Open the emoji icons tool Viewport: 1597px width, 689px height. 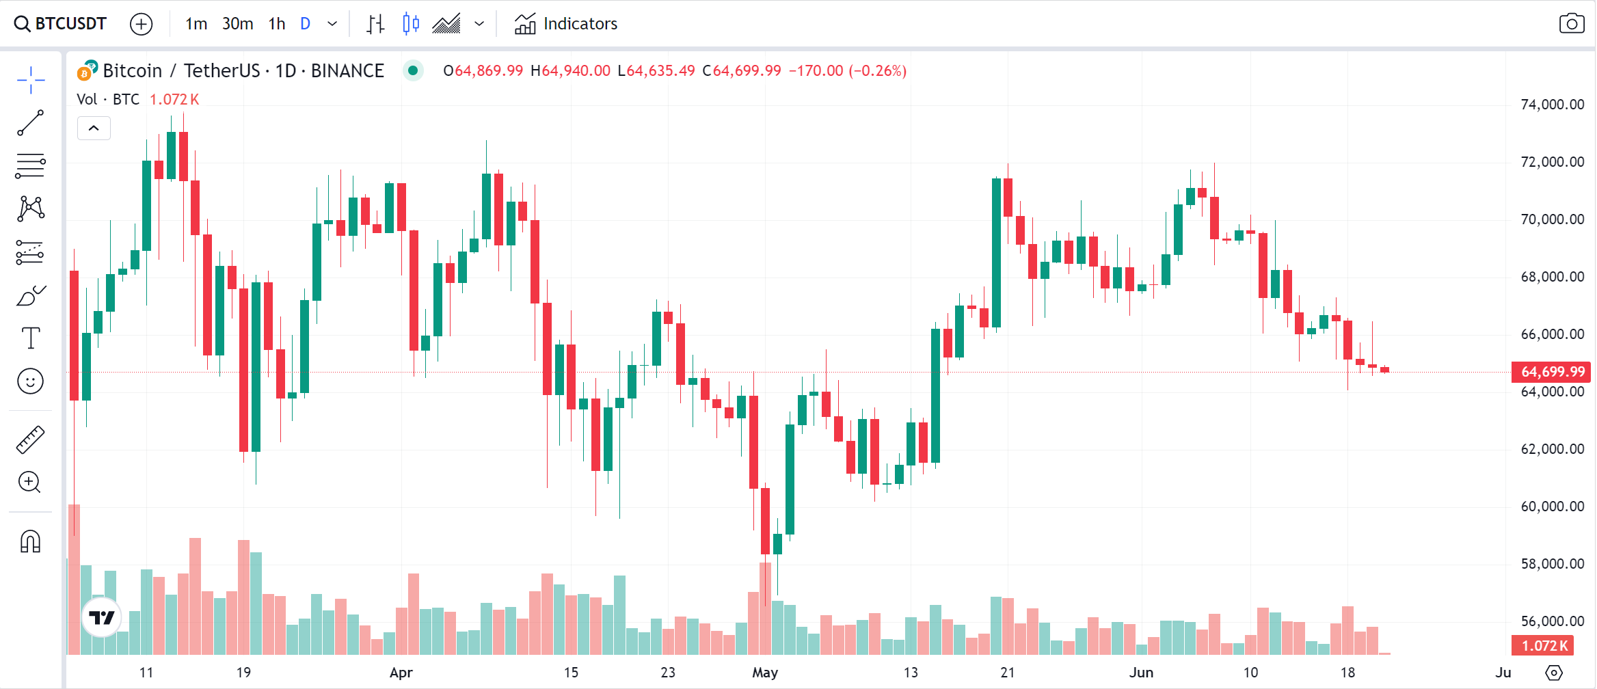click(x=31, y=381)
